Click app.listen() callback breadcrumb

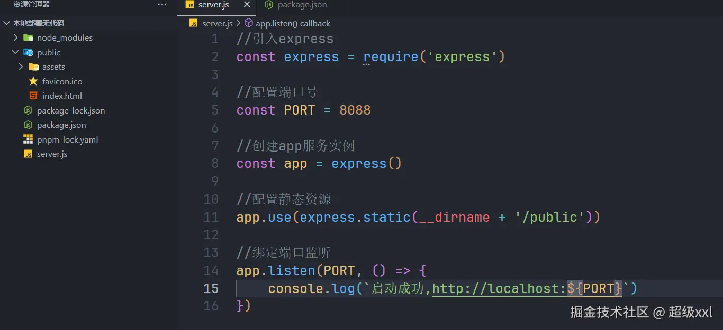[293, 23]
